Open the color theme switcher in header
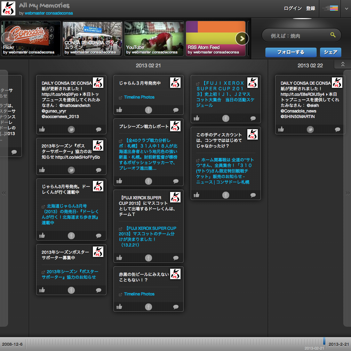 click(x=330, y=9)
